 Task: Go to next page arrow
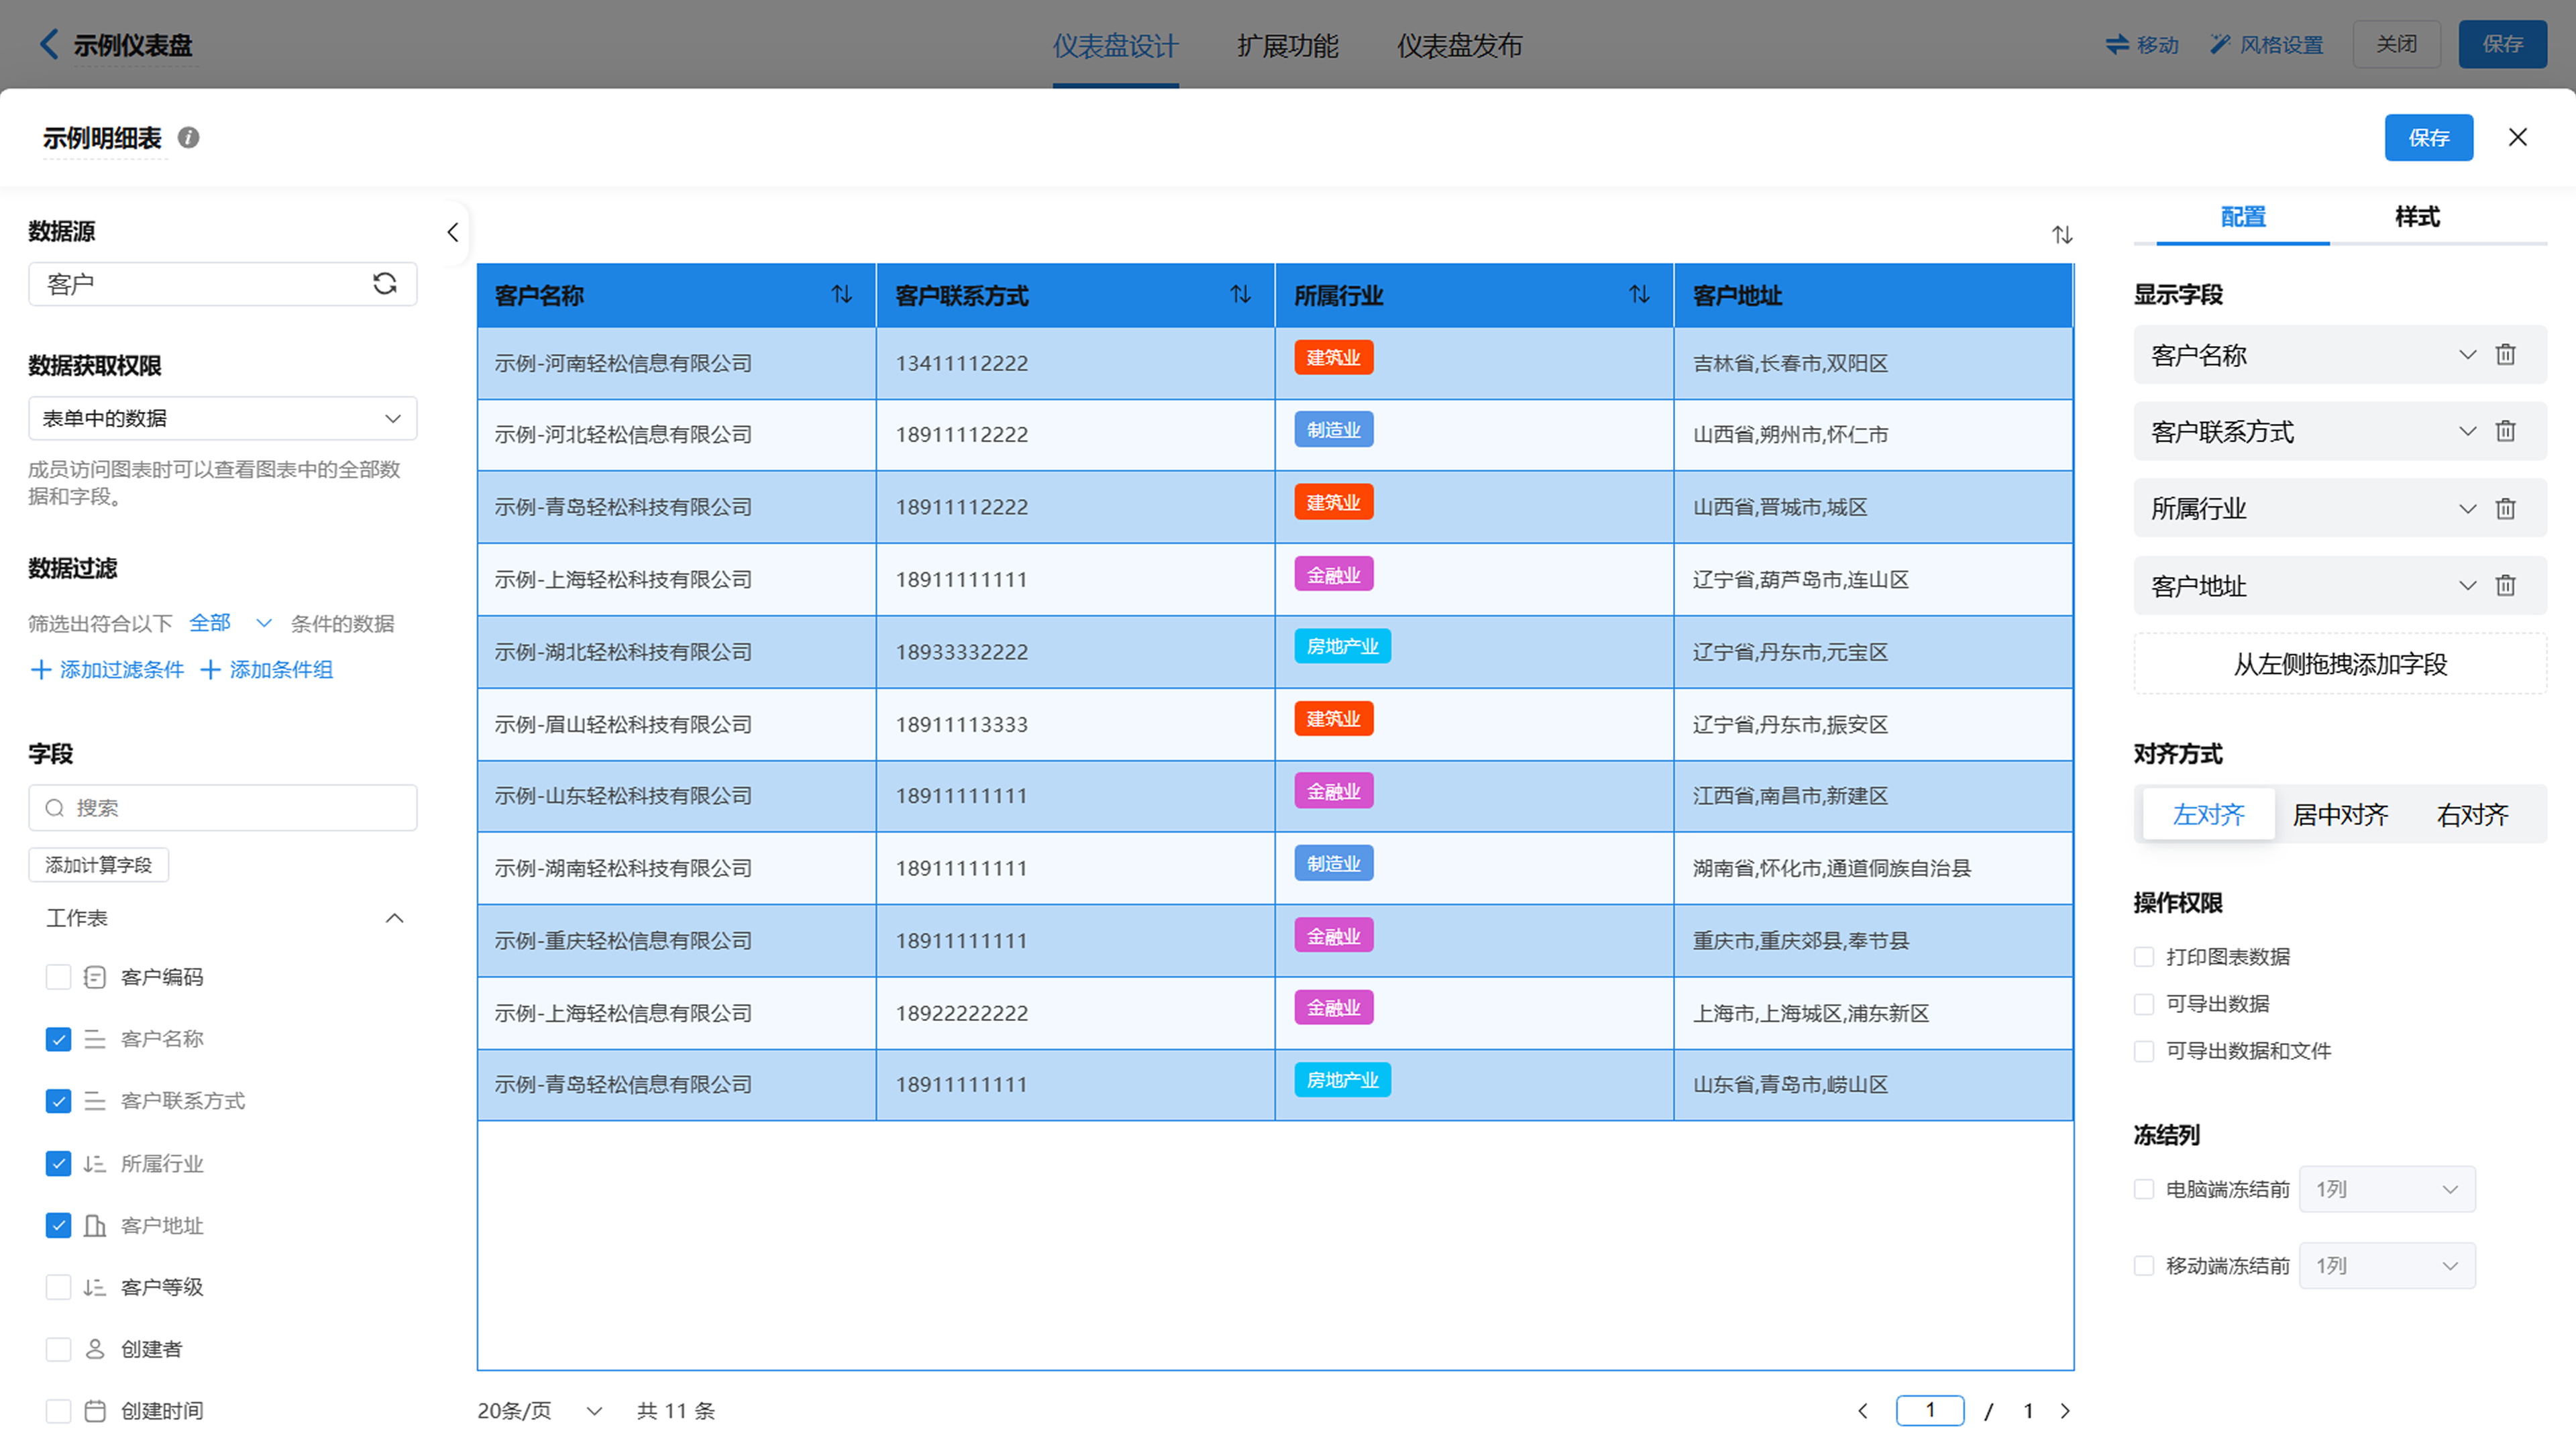[x=2065, y=1411]
